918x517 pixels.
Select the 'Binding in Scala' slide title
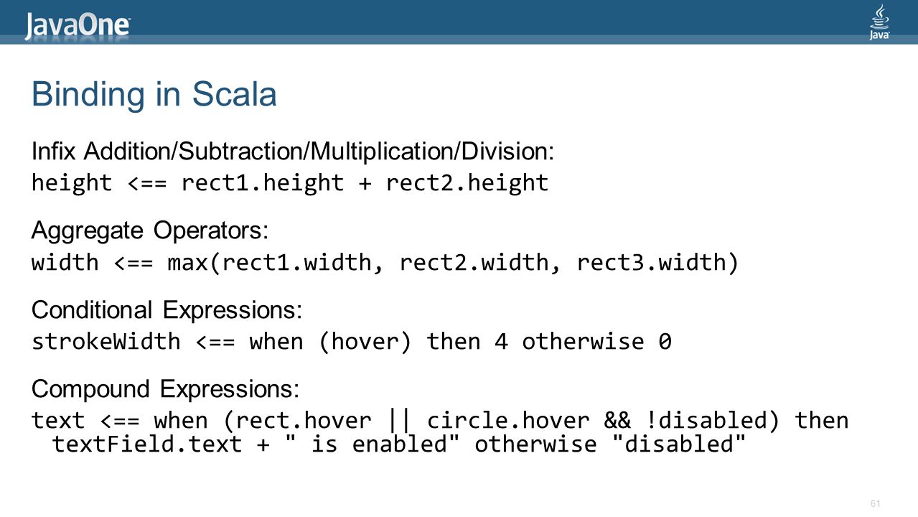[154, 95]
